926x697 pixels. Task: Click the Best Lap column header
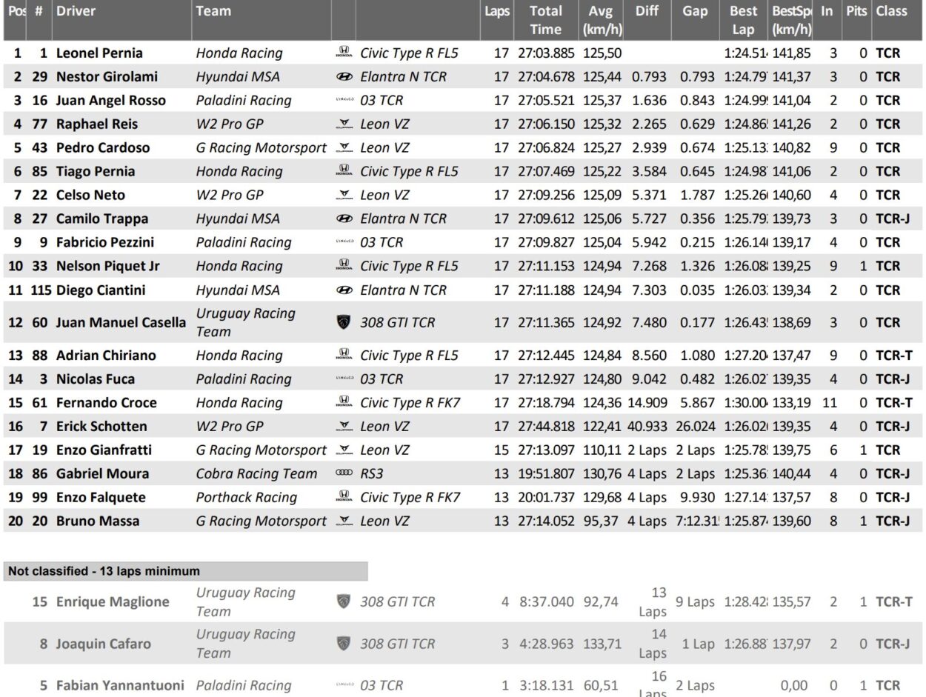(x=743, y=20)
